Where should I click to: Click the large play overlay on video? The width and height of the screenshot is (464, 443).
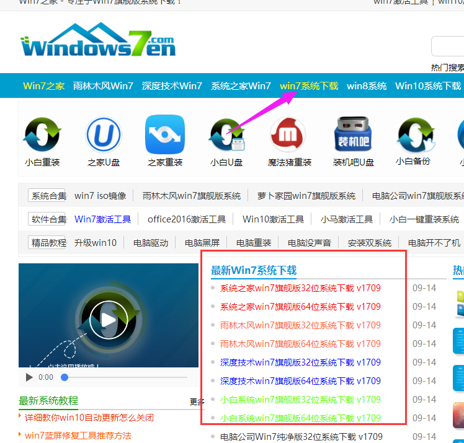pyautogui.click(x=108, y=320)
